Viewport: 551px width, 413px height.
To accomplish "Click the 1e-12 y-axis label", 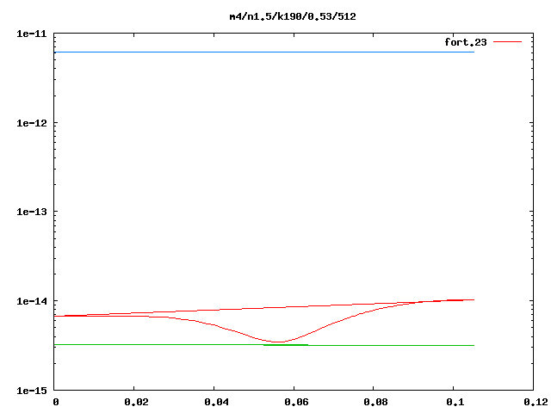I will [31, 123].
